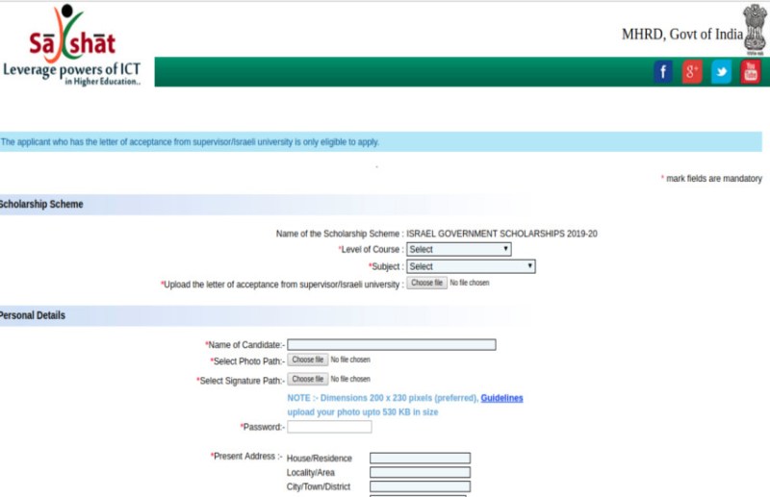The height and width of the screenshot is (497, 770).
Task: Expand the Level of Course dropdown
Action: [x=459, y=249]
